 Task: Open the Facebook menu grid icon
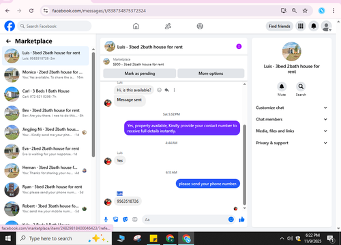tap(301, 27)
